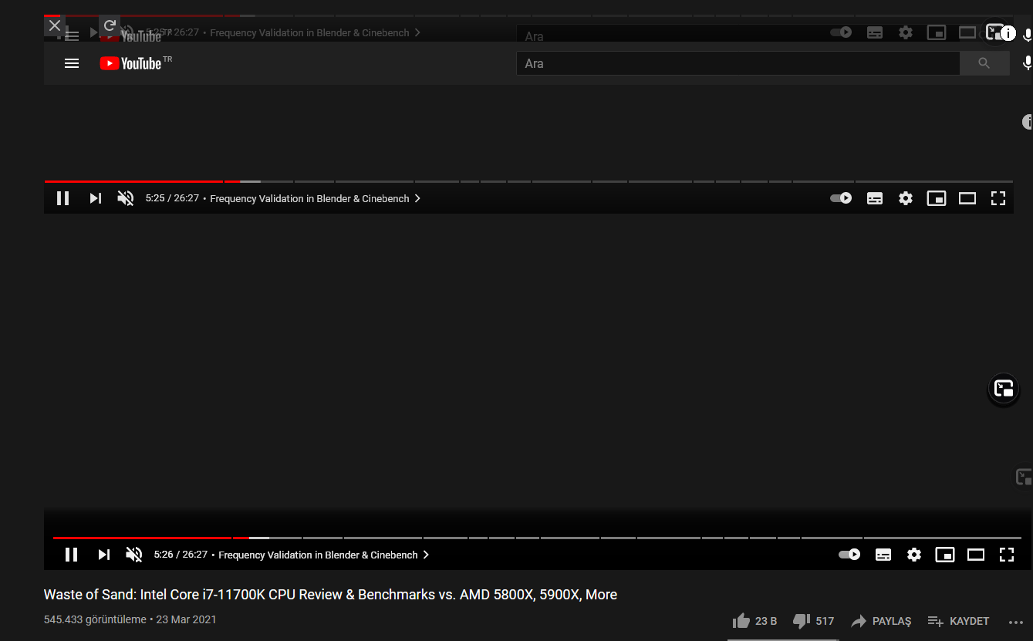Pause the player showing 5:26
Viewport: 1033px width, 641px height.
click(71, 555)
